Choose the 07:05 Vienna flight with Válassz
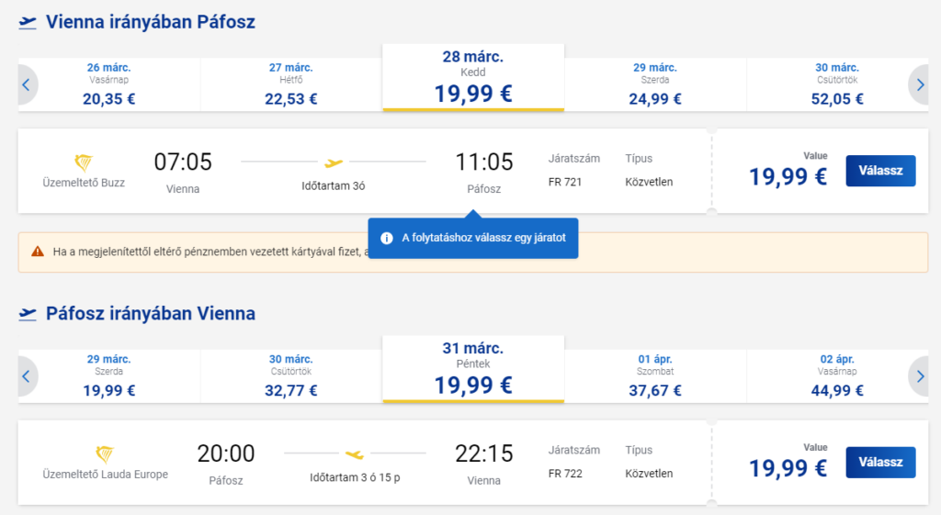The image size is (941, 515). coord(880,171)
